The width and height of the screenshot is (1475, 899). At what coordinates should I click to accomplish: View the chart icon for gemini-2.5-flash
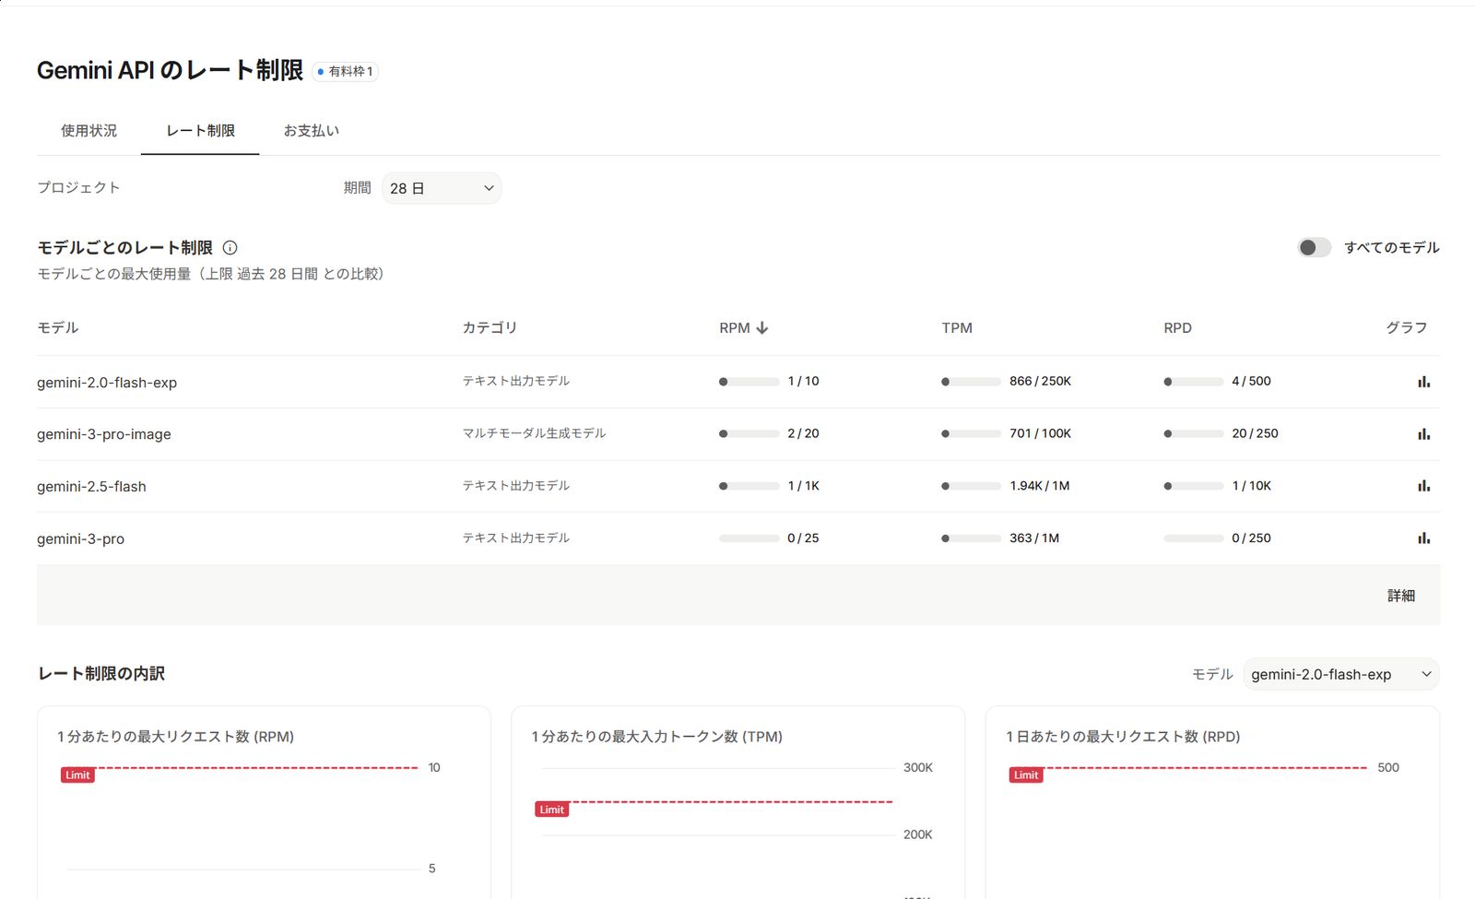tap(1424, 485)
